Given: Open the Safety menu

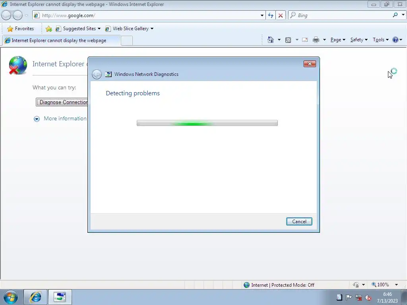Looking at the screenshot, I should (x=359, y=40).
